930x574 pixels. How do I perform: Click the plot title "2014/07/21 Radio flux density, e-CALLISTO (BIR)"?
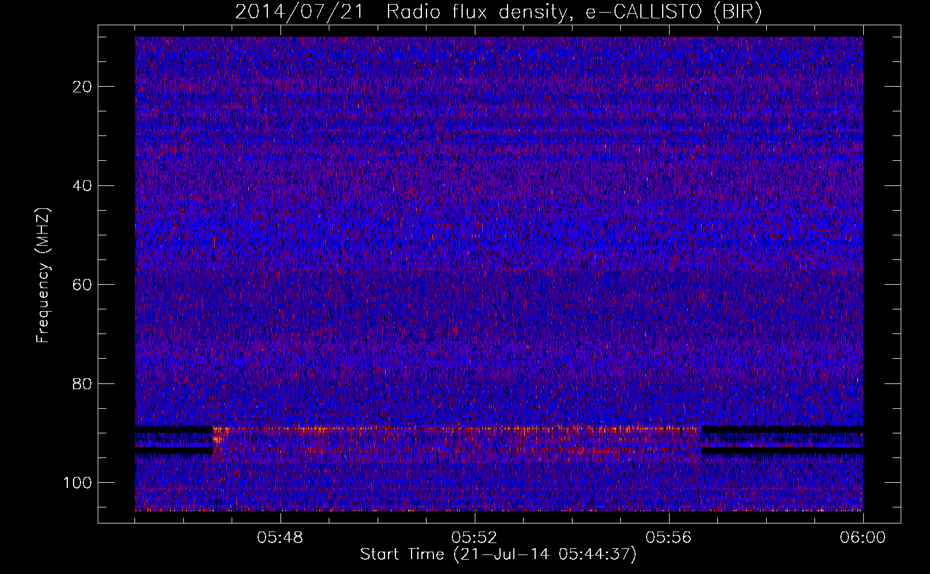(x=498, y=12)
